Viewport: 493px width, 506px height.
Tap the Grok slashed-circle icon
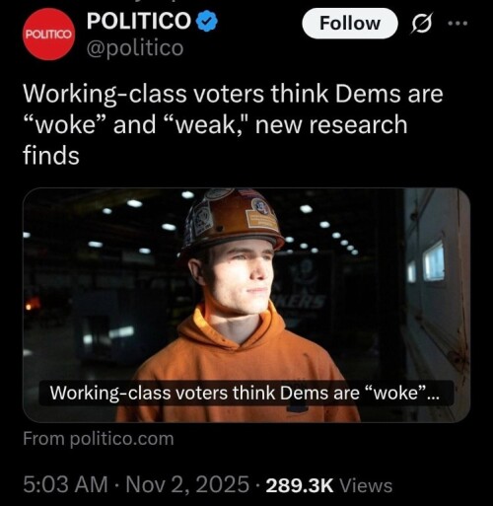[422, 23]
